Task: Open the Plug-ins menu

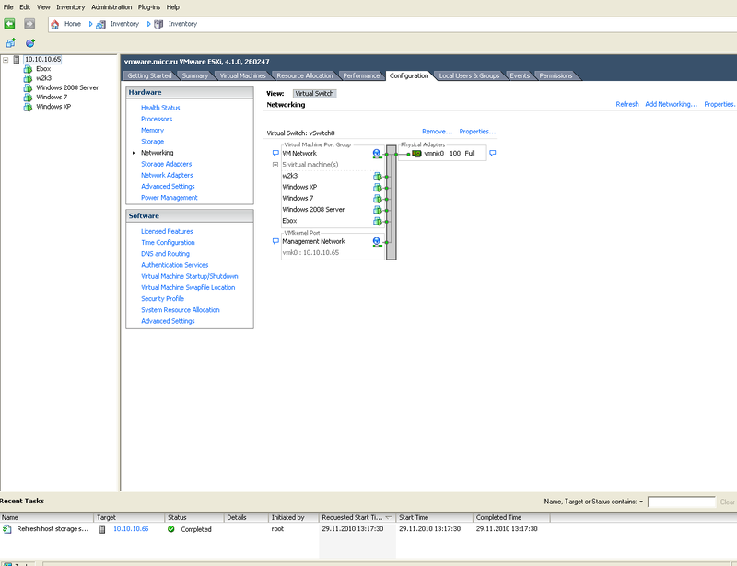Action: pos(149,7)
